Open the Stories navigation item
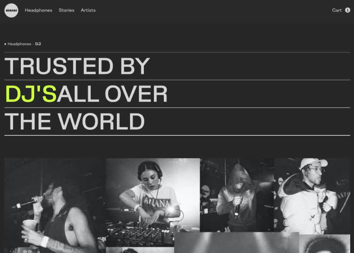This screenshot has width=354, height=253. (66, 10)
